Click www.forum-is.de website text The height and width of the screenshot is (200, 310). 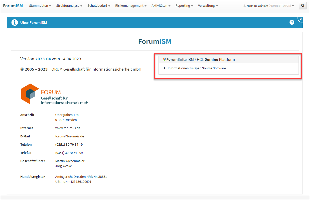coord(68,128)
